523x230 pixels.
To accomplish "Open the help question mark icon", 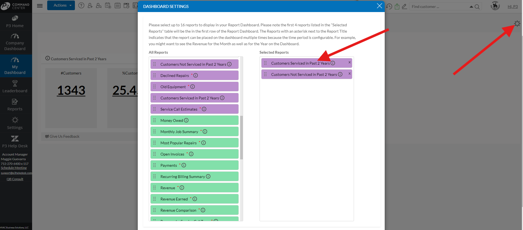I will 81,5.
